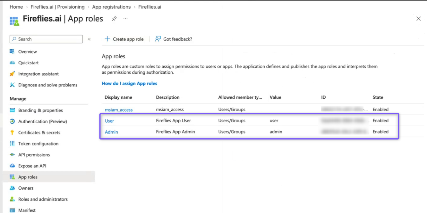427x213 pixels.
Task: Click the Certificates & secrets key icon
Action: (12, 133)
